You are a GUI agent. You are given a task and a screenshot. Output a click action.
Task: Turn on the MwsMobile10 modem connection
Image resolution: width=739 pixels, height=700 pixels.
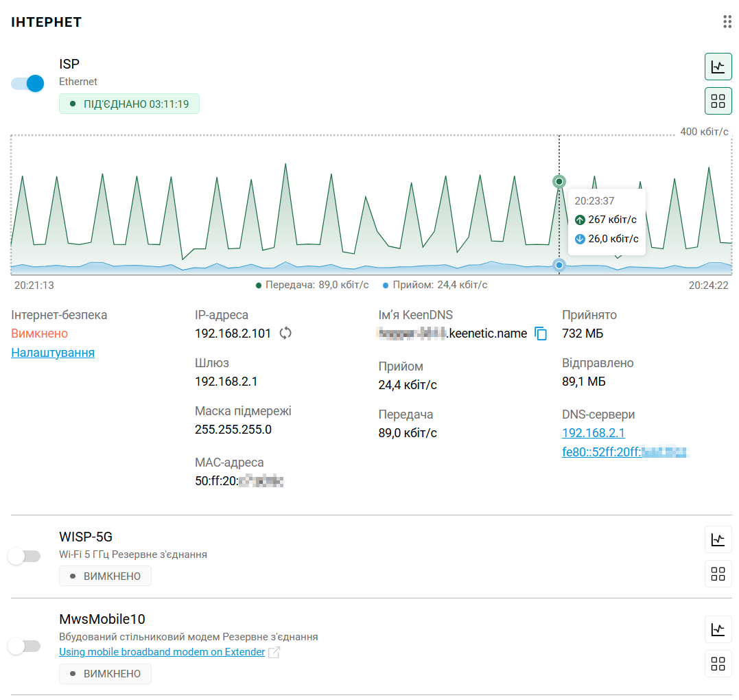pyautogui.click(x=24, y=646)
